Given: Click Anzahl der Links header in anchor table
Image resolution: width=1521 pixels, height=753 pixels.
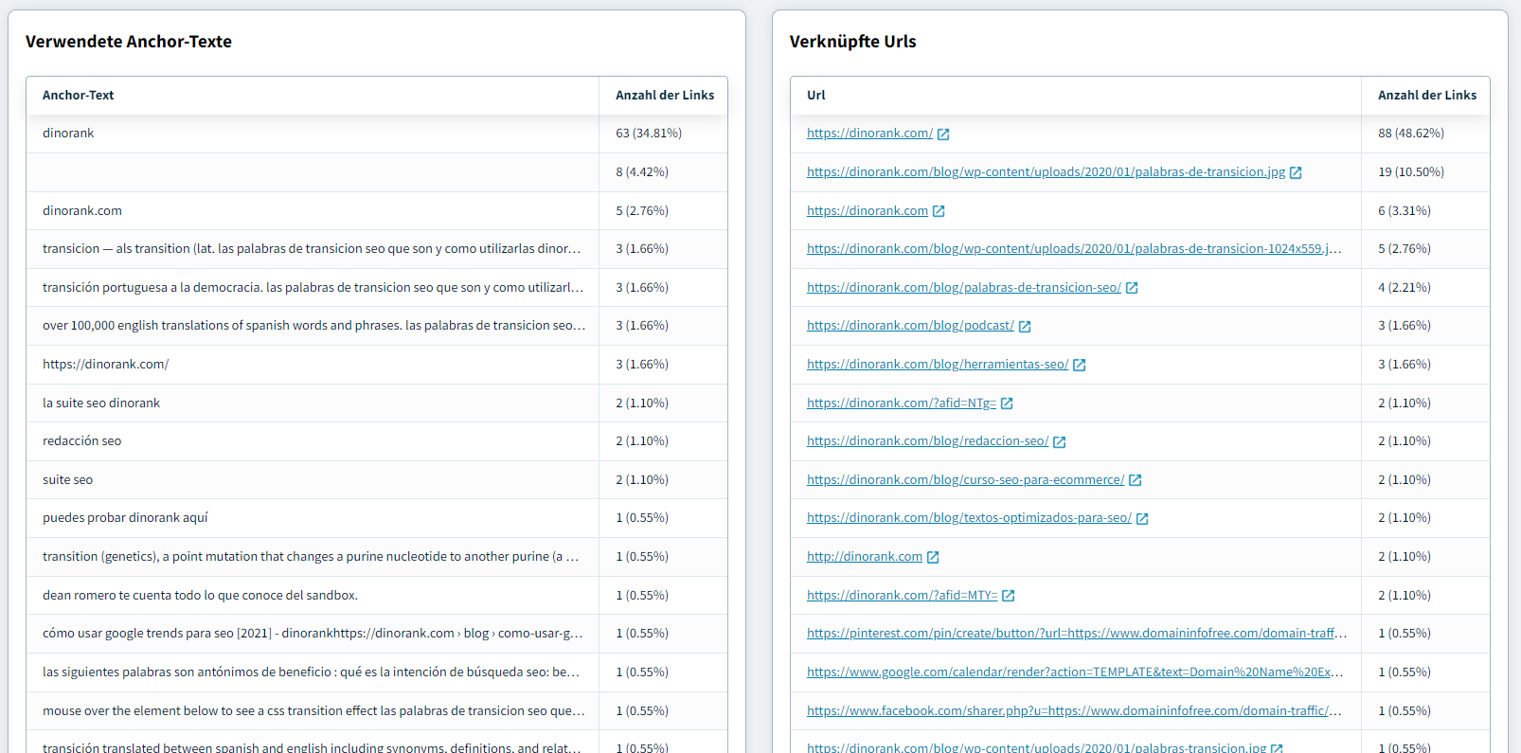Looking at the screenshot, I should (x=664, y=96).
